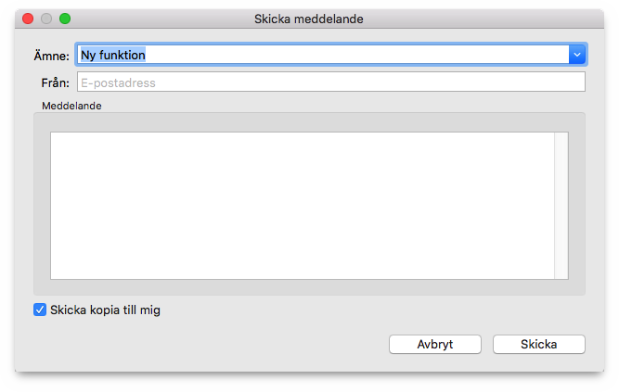The height and width of the screenshot is (392, 619).
Task: Click the 'Från:' field label
Action: pyautogui.click(x=56, y=82)
